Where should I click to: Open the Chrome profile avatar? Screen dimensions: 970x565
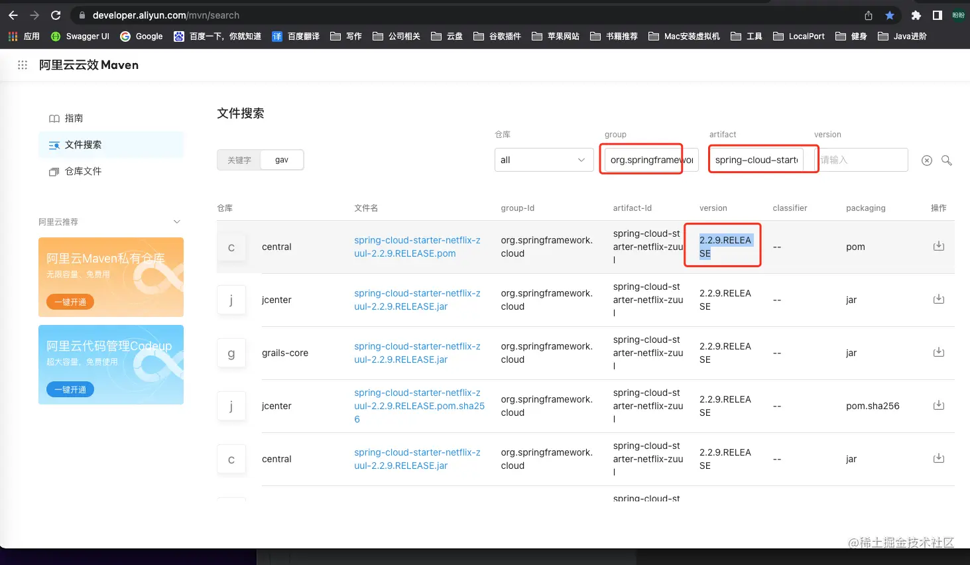pyautogui.click(x=959, y=15)
